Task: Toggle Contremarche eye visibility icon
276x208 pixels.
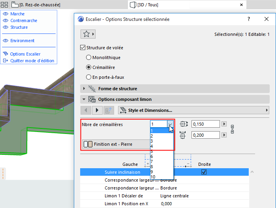Action: point(6,20)
